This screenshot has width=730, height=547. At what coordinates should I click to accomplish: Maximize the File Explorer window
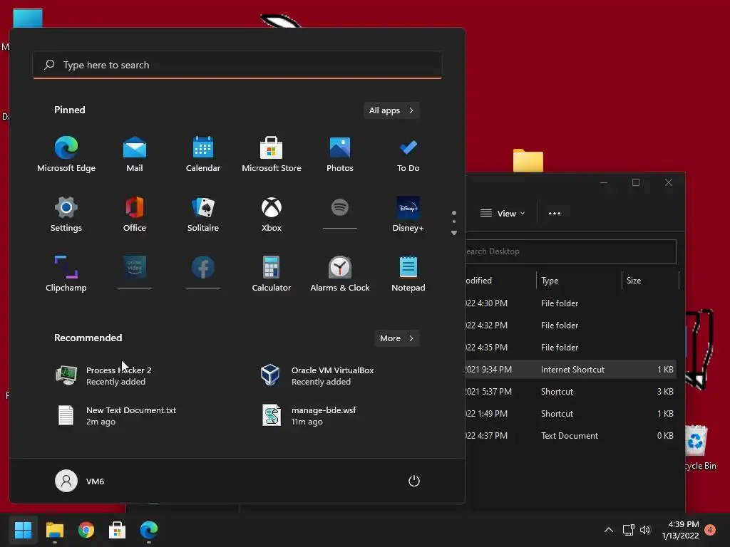tap(635, 183)
